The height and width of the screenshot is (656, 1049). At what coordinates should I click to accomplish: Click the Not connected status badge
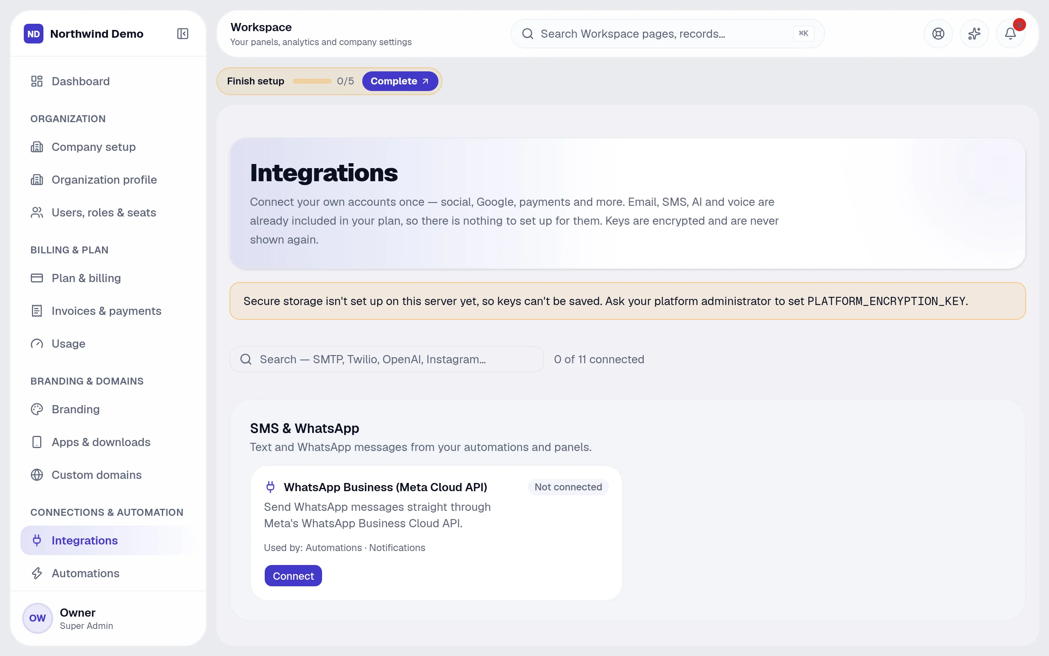coord(568,487)
